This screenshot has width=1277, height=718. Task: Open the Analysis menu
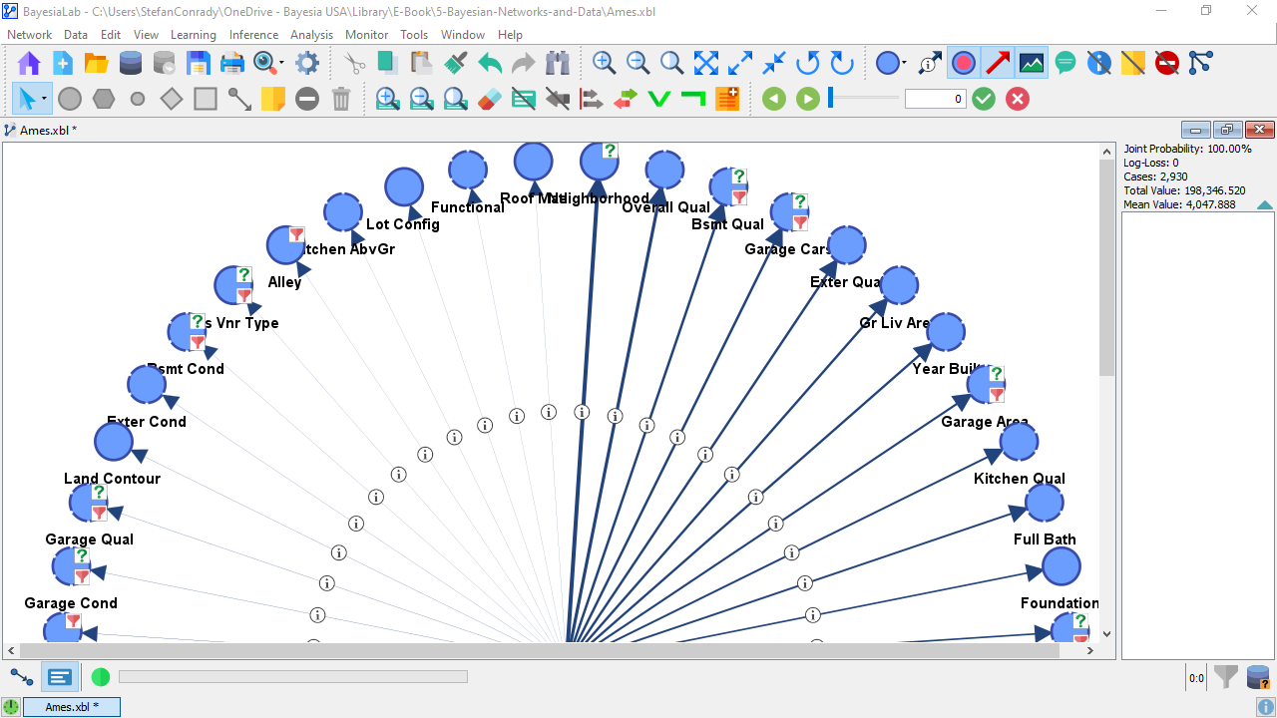tap(311, 34)
